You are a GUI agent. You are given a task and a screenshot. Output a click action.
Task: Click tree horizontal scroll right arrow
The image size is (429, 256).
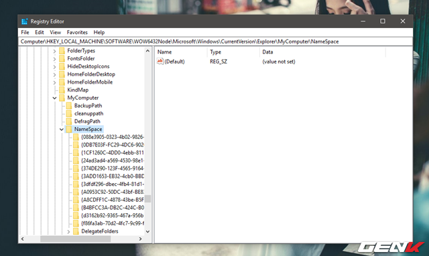140,239
